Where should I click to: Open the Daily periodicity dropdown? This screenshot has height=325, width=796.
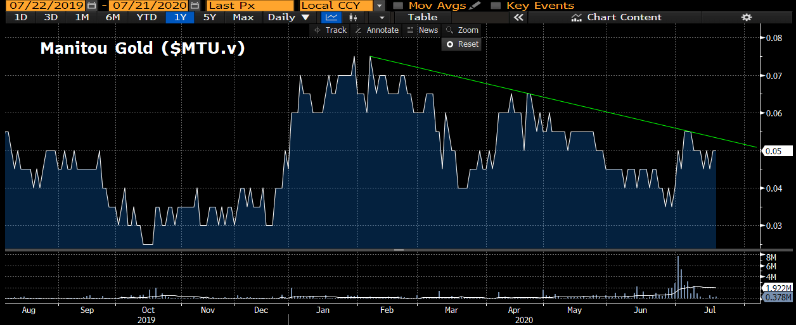pos(289,18)
